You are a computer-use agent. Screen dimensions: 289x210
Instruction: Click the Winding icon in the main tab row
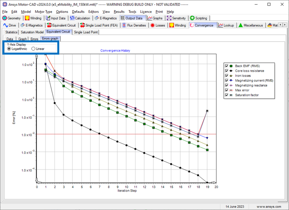[27, 18]
